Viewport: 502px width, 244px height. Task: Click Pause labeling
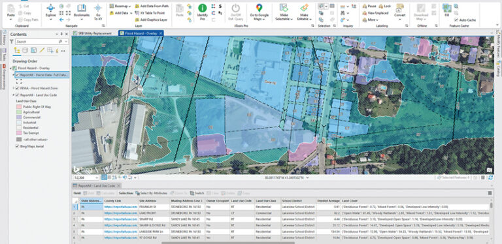(369, 6)
